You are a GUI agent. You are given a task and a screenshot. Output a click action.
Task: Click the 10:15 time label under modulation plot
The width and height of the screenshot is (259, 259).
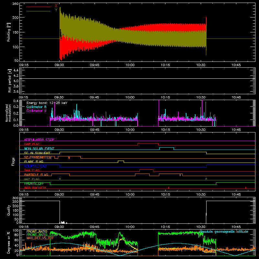[x=165, y=130]
